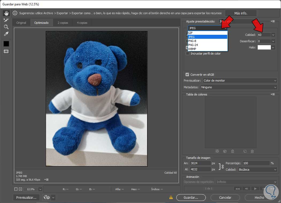Click the Desenfocar 0 input field

(264, 41)
